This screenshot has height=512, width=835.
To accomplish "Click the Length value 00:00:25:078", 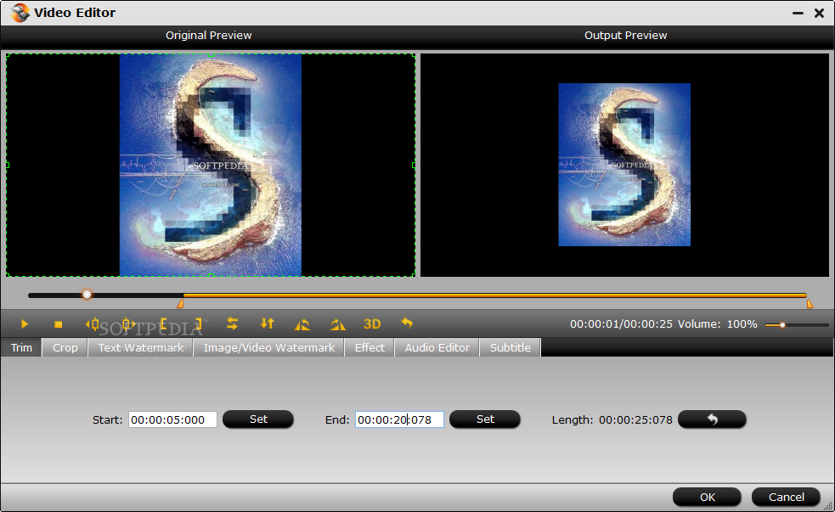I will 635,420.
